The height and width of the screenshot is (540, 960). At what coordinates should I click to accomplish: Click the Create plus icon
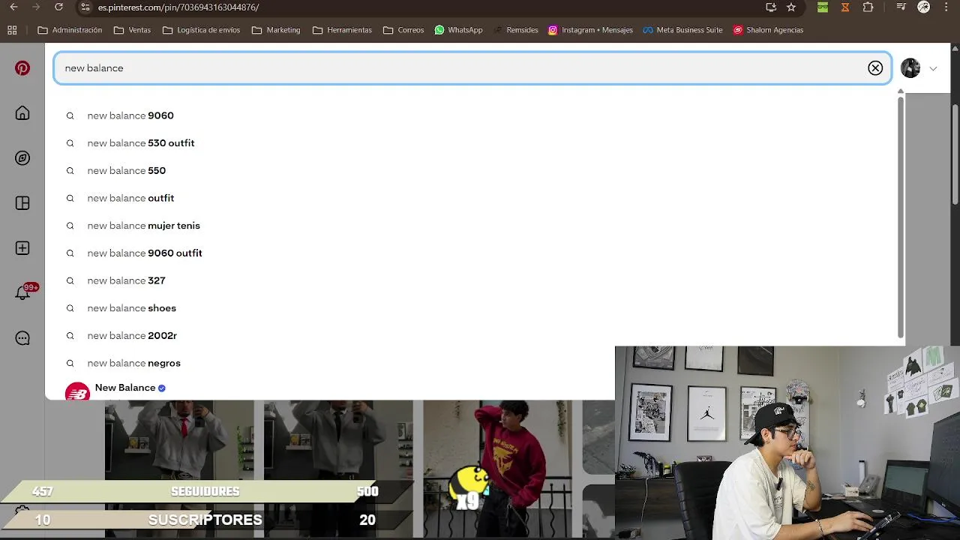coord(22,248)
